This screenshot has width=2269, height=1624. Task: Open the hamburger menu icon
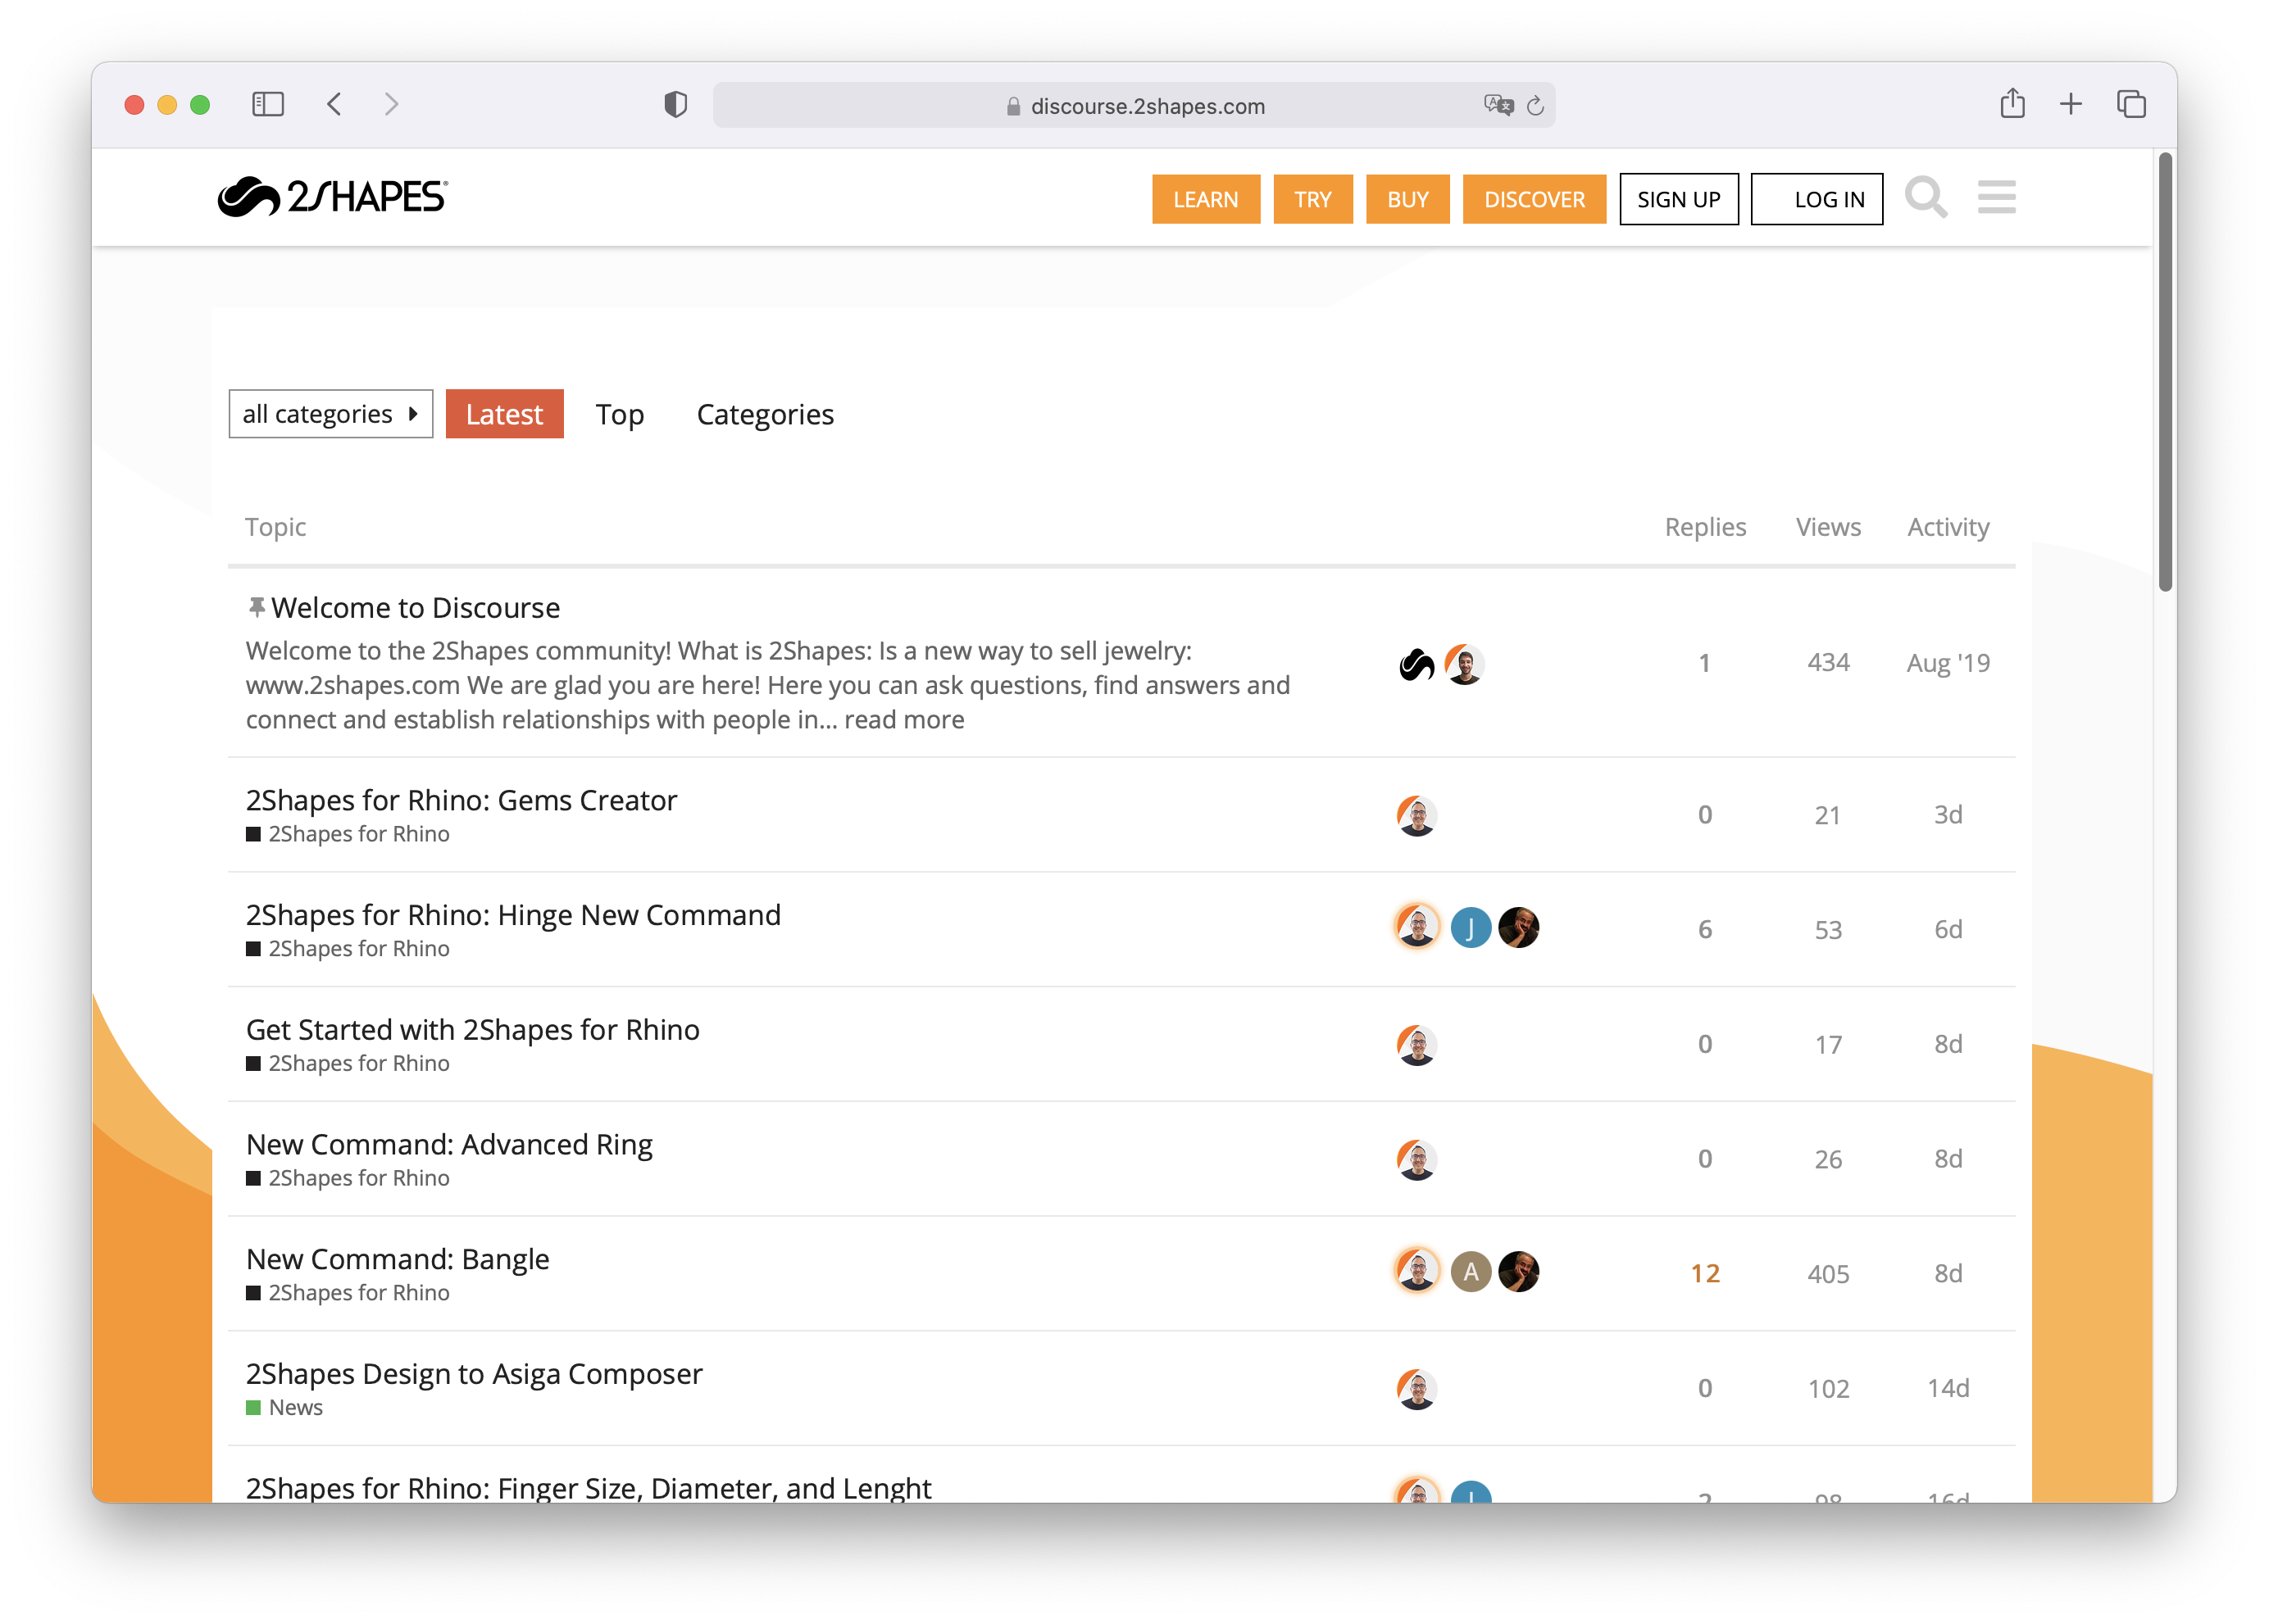(x=1996, y=197)
